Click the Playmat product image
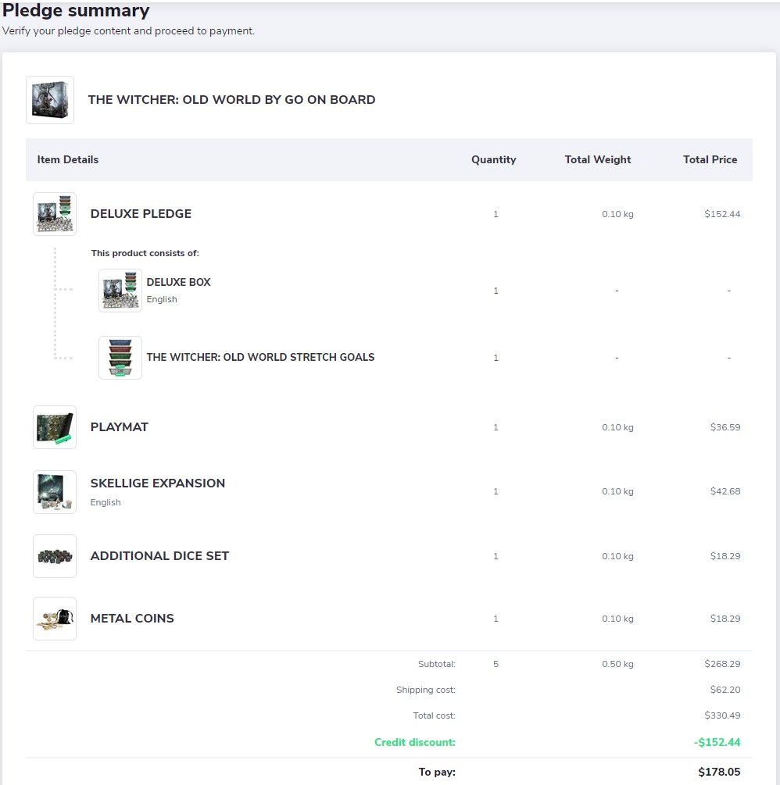Viewport: 780px width, 785px height. pyautogui.click(x=55, y=427)
